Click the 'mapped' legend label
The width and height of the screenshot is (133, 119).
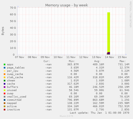(12, 103)
